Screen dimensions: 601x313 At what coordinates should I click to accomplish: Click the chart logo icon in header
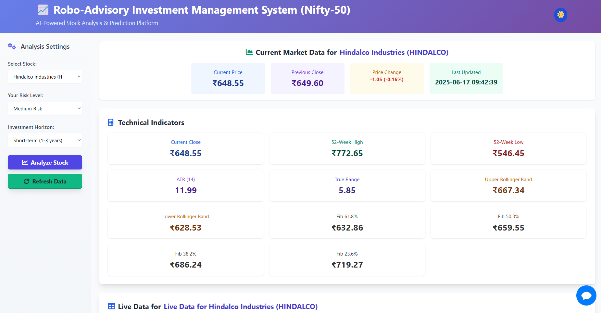43,10
